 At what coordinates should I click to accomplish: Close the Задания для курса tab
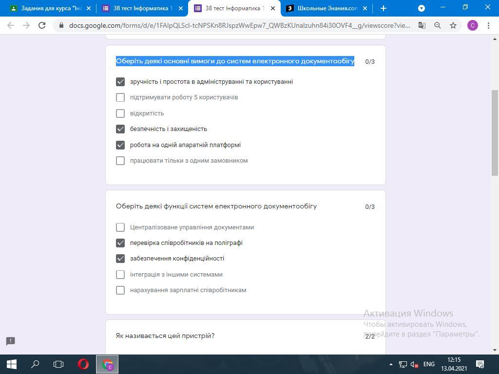pyautogui.click(x=89, y=9)
